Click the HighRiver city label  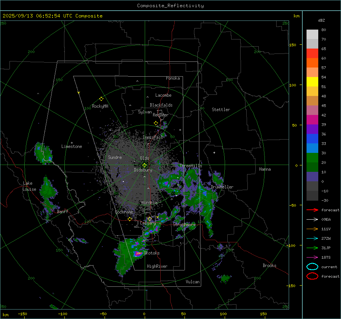(157, 266)
